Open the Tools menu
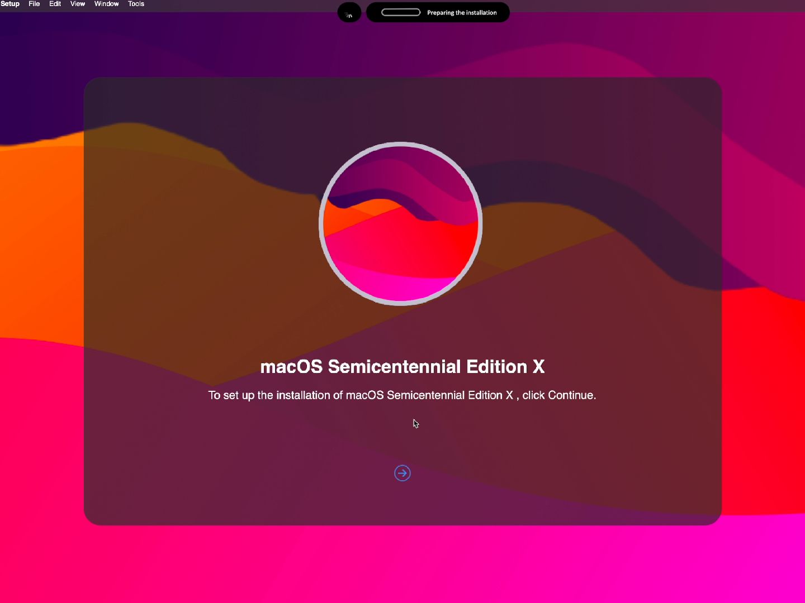Screen dimensions: 805x603 point(136,4)
